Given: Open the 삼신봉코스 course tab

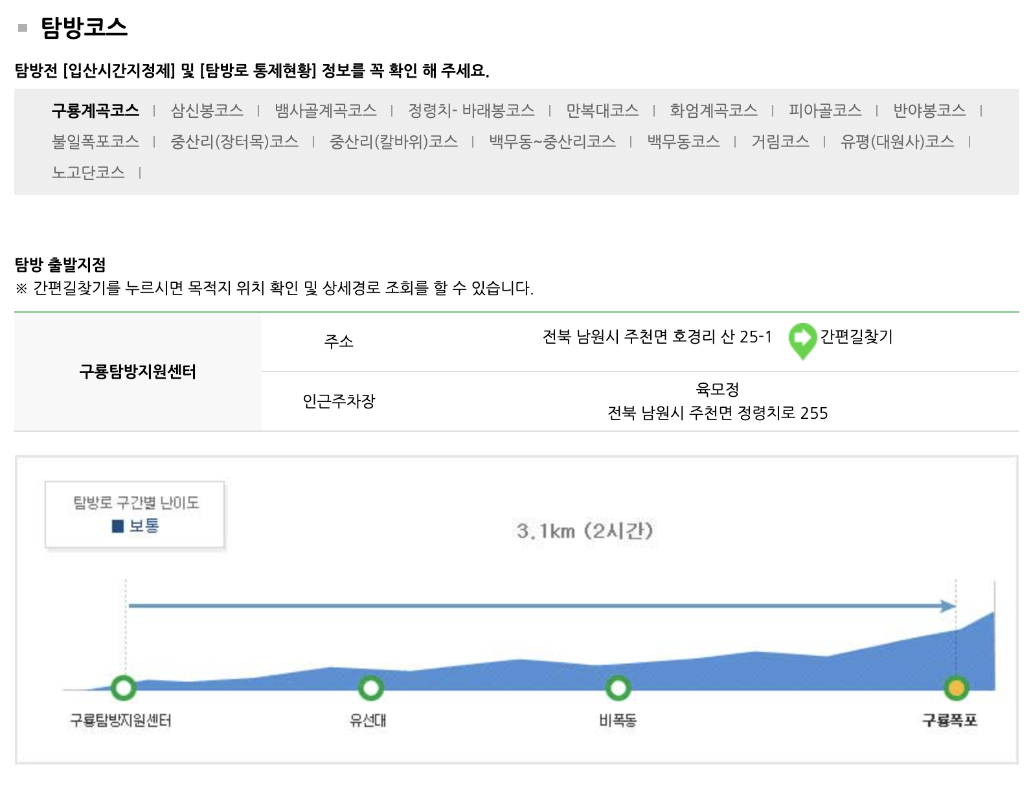Looking at the screenshot, I should point(207,111).
